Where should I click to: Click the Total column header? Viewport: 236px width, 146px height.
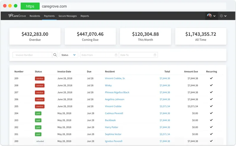tap(167, 72)
